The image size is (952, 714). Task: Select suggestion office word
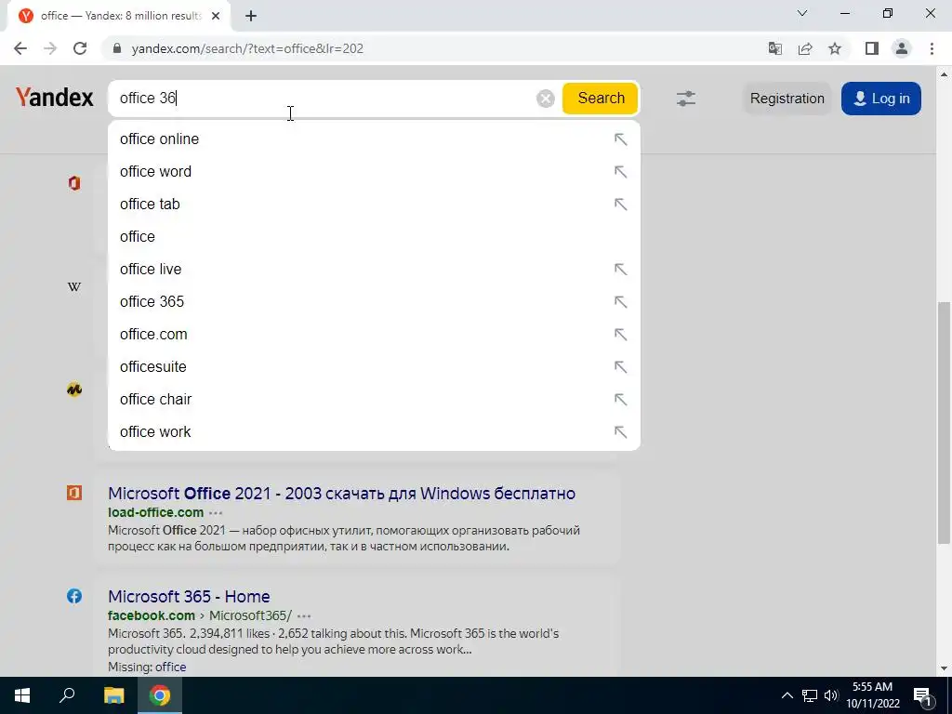(x=374, y=172)
